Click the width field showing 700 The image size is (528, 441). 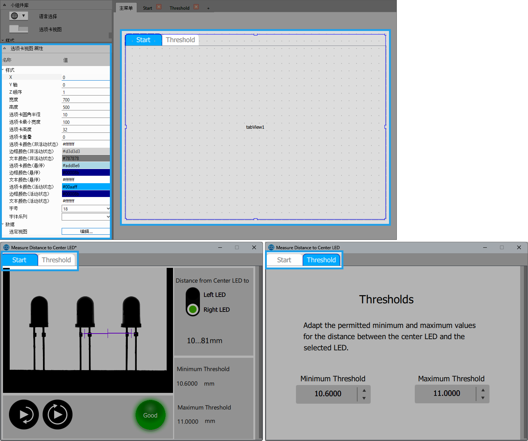[86, 100]
